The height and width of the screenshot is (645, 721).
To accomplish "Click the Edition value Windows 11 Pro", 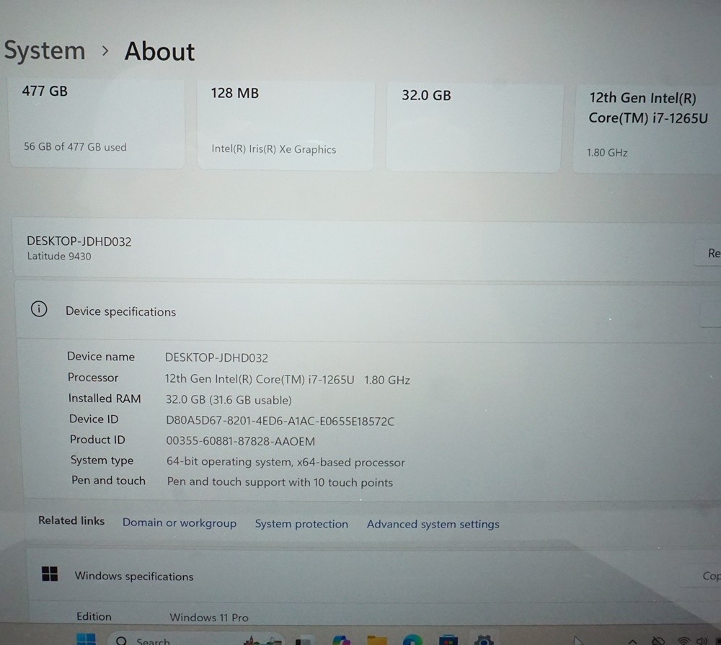I will (x=209, y=617).
